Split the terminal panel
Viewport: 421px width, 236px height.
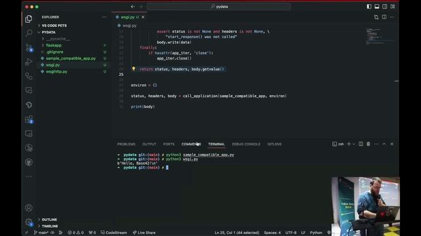tap(361, 144)
